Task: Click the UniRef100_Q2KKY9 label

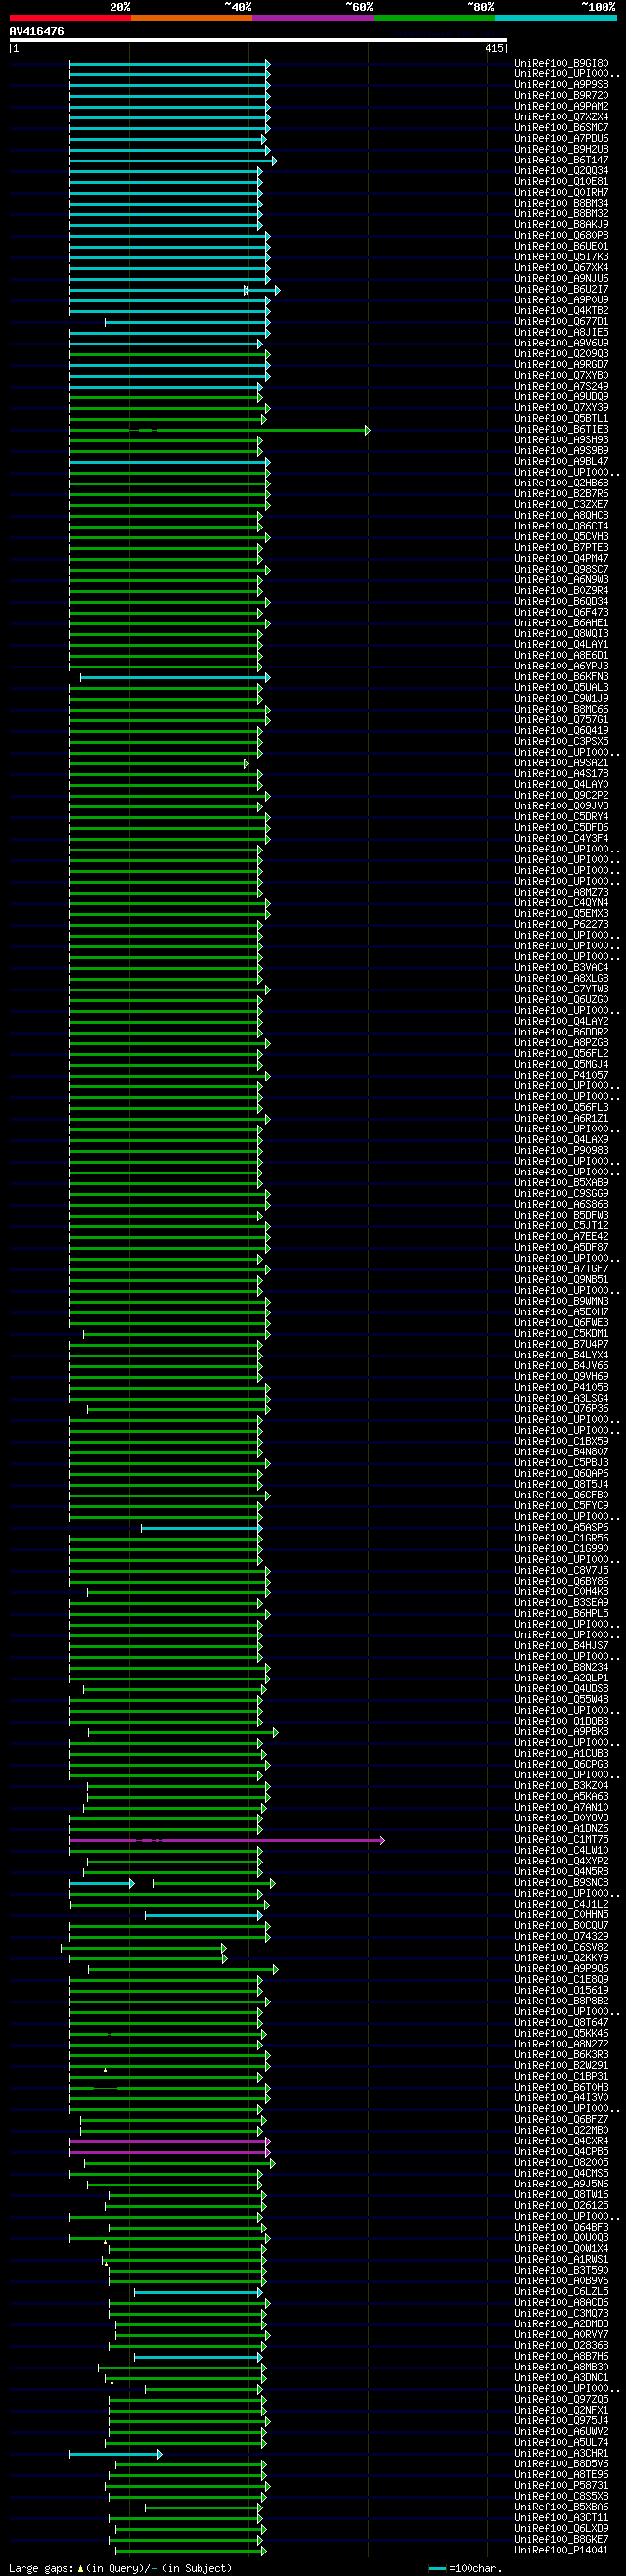Action: point(561,1958)
